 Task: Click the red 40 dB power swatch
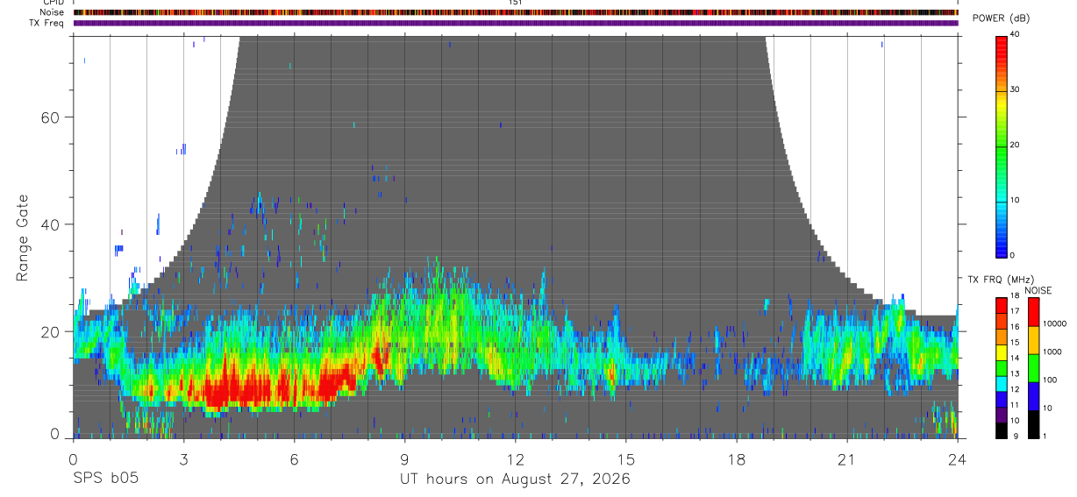coord(1001,39)
